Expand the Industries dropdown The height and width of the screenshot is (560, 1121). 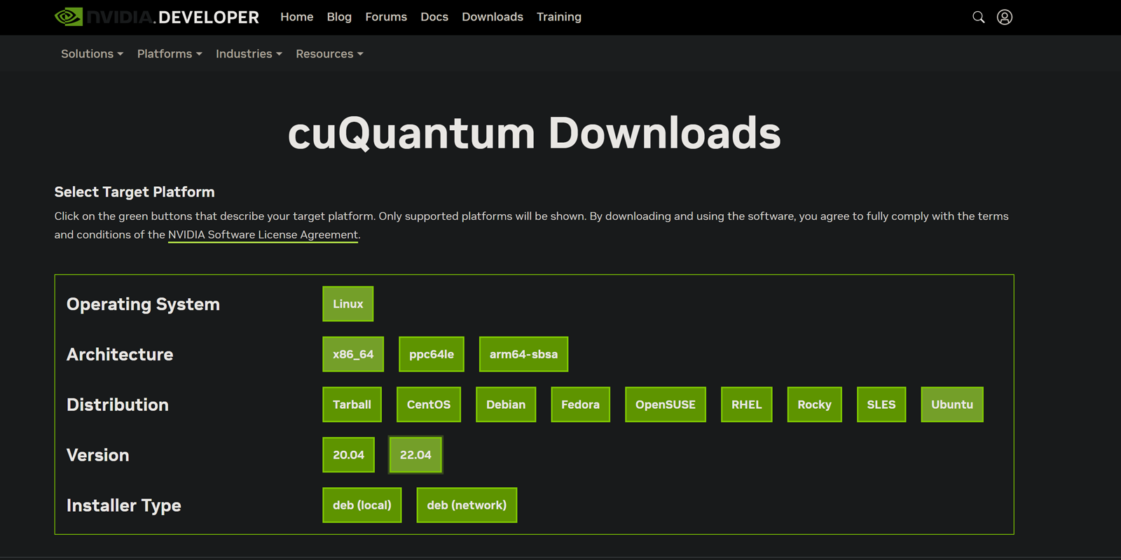click(249, 54)
